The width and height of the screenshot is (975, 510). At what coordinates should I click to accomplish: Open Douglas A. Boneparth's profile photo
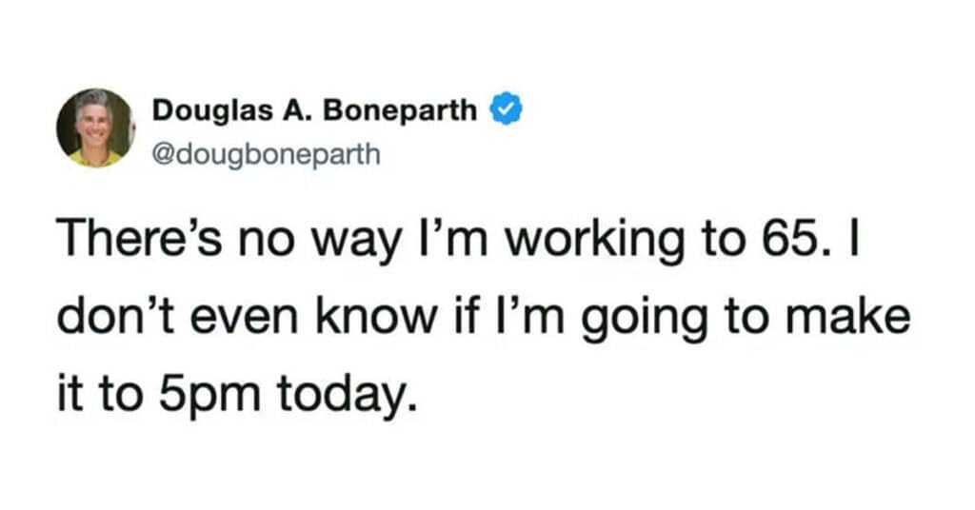(x=95, y=127)
